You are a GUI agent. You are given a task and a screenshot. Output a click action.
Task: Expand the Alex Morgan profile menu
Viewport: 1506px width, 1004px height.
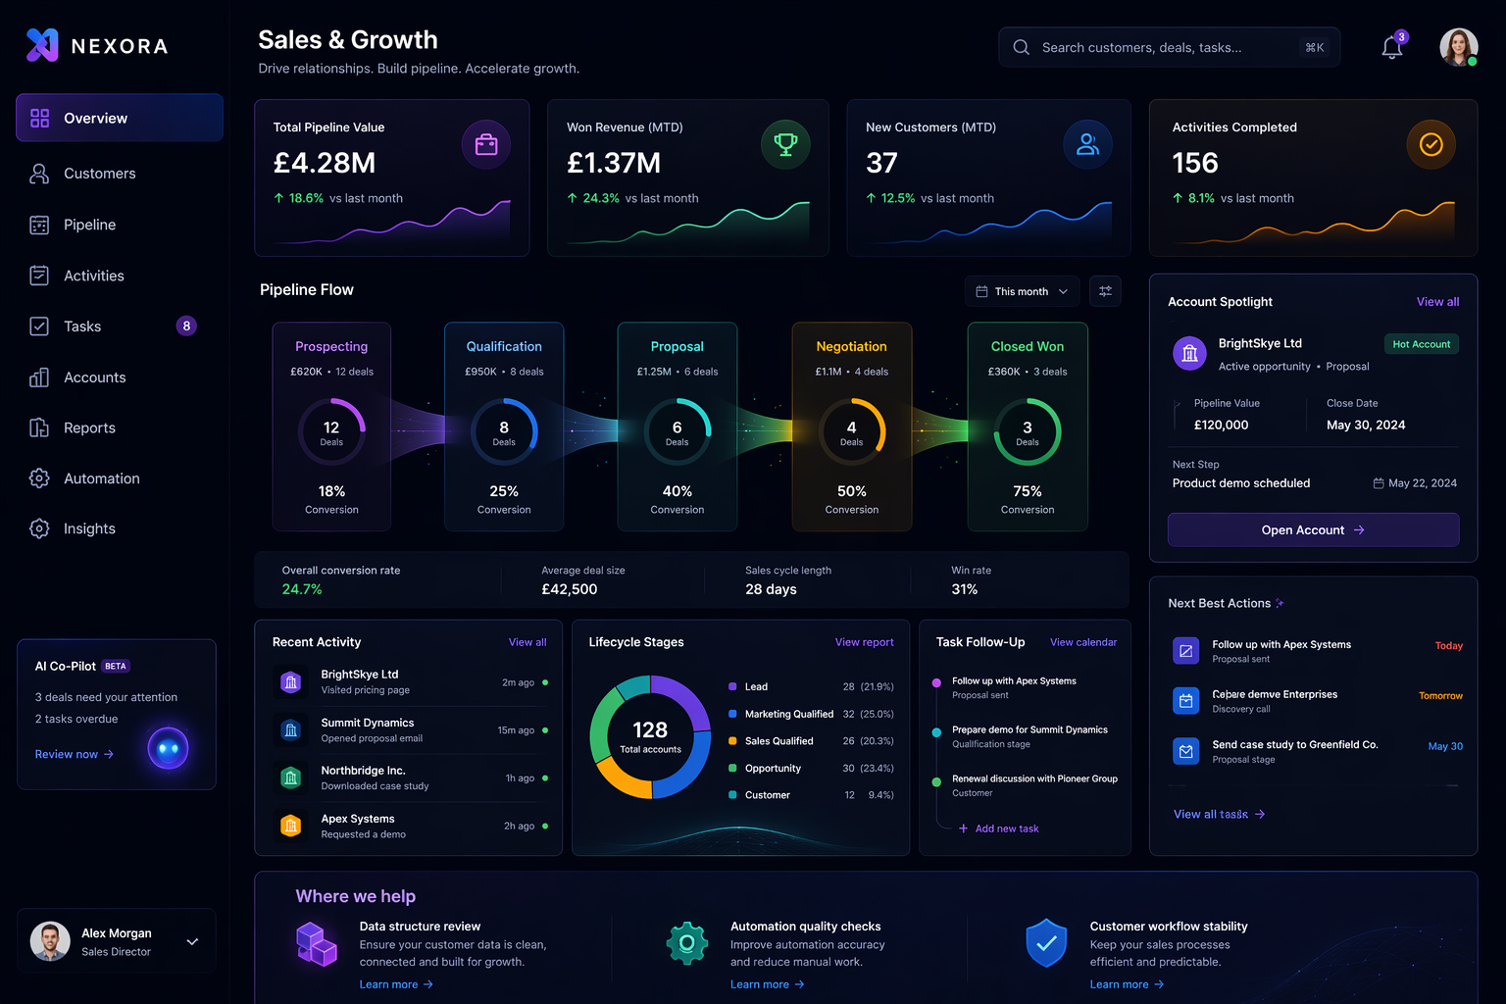tap(192, 941)
